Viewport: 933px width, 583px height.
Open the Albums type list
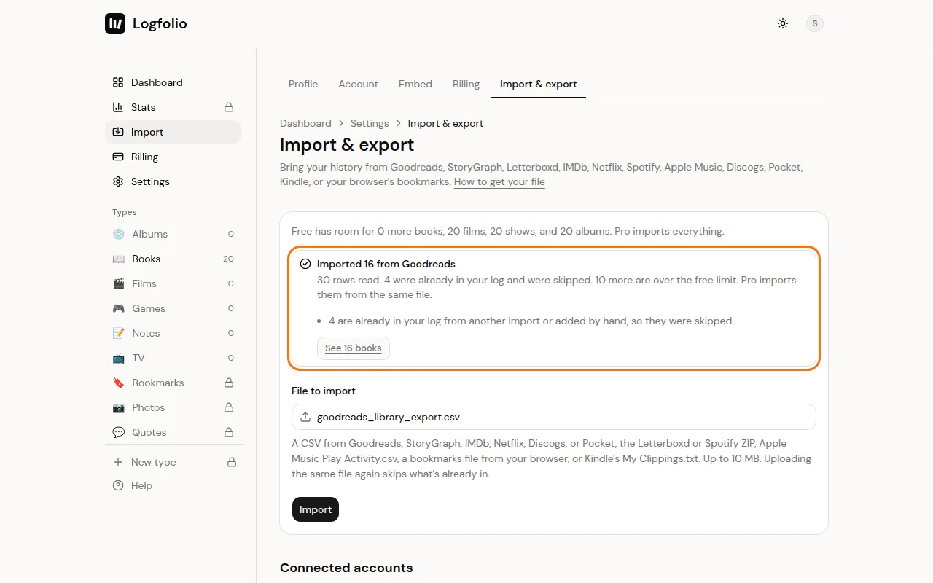click(x=173, y=234)
